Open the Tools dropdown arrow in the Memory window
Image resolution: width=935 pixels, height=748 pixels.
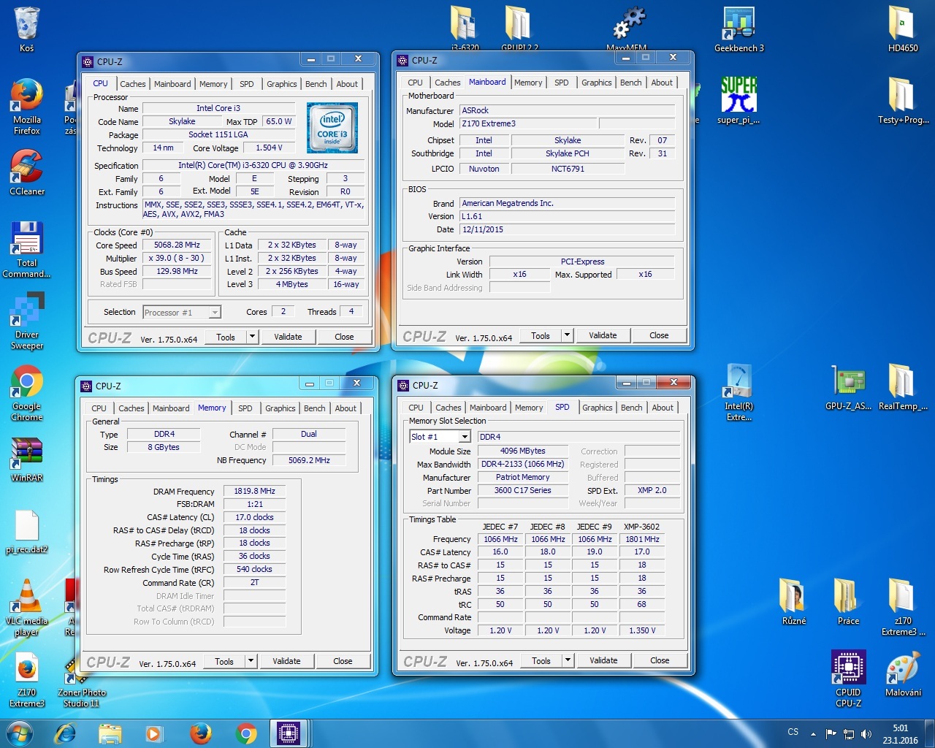tap(251, 661)
